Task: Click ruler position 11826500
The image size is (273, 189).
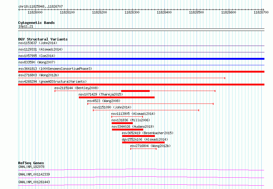Action: (196, 12)
